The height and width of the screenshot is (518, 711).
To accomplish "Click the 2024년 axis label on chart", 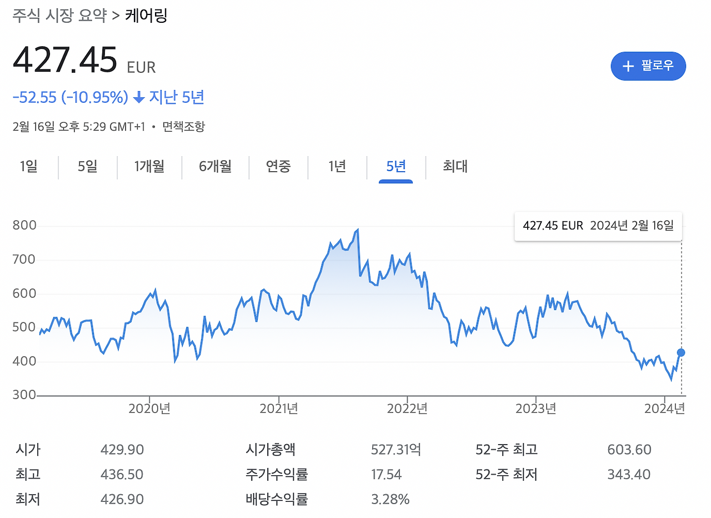I will point(665,409).
